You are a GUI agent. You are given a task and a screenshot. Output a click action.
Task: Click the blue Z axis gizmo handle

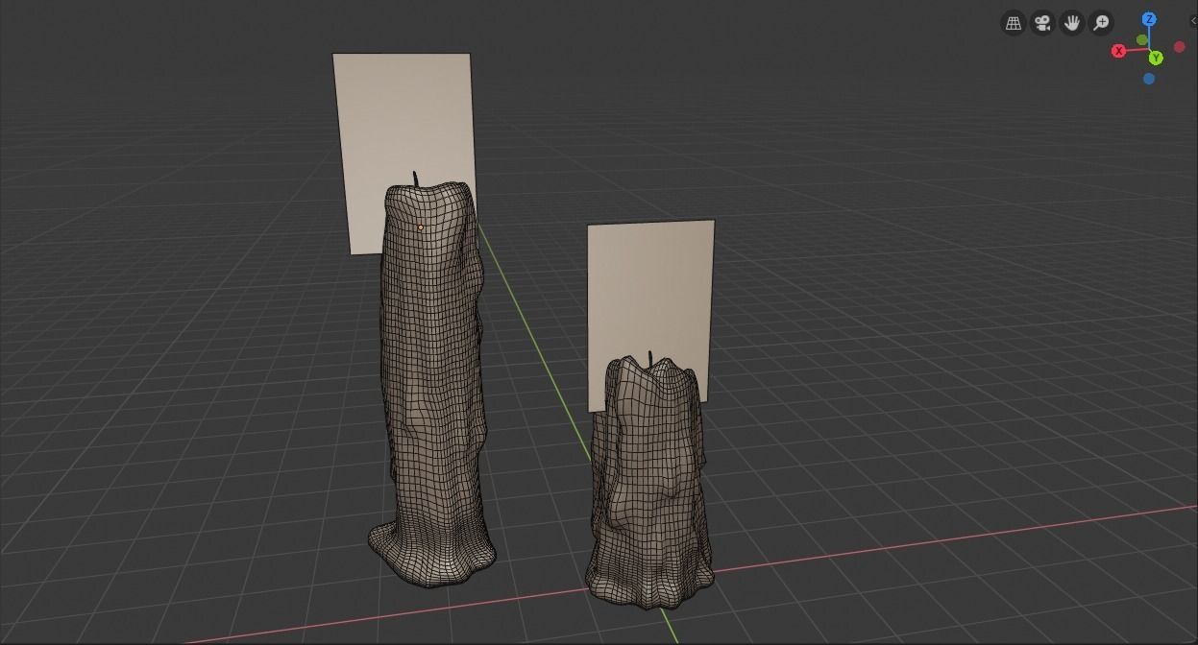pos(1149,19)
